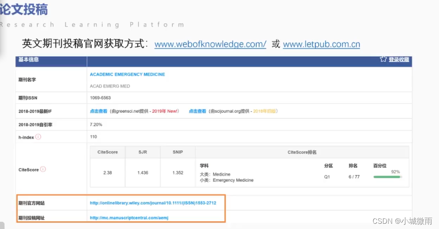The height and width of the screenshot is (229, 439).
Task: Select the ISSN value 1069-6563
Action: pyautogui.click(x=100, y=98)
